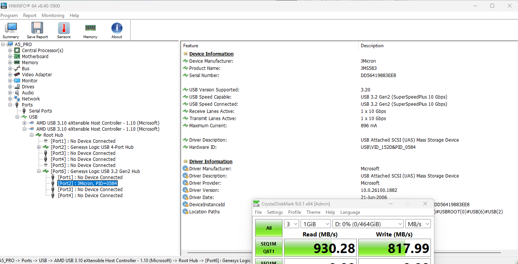The image size is (518, 264).
Task: Open the MB/s unit dropdown
Action: click(x=418, y=224)
